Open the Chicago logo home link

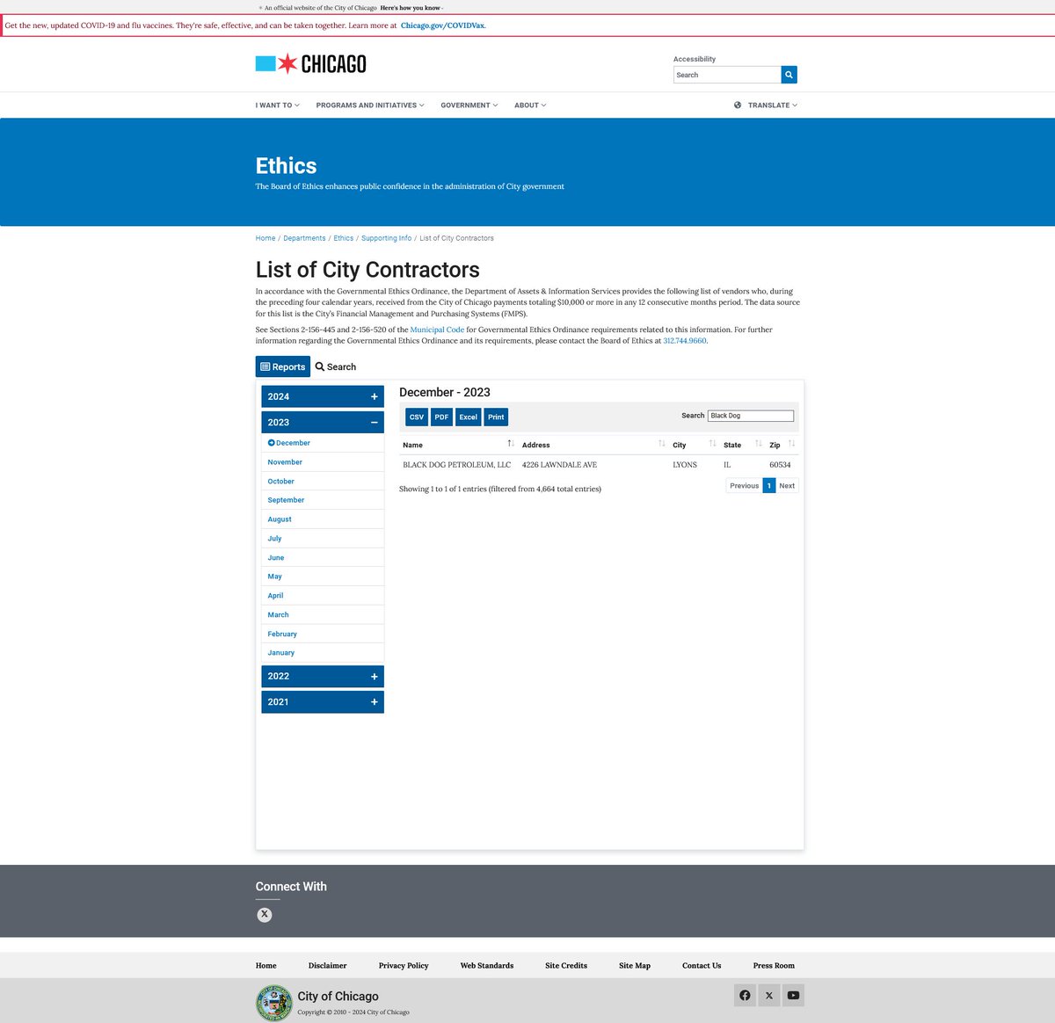click(x=310, y=63)
